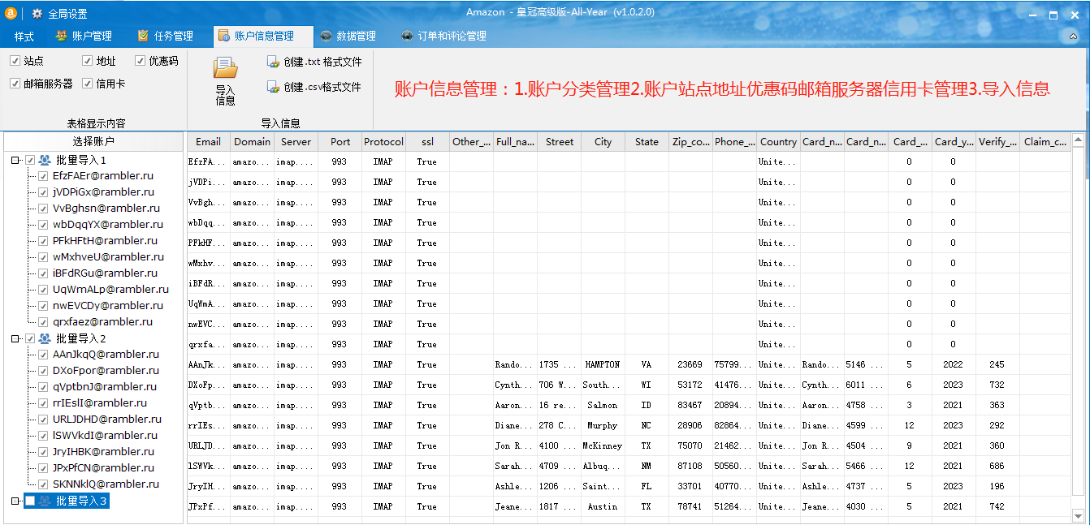Select the 账户信息管理 tab
The image size is (1090, 525).
(262, 36)
